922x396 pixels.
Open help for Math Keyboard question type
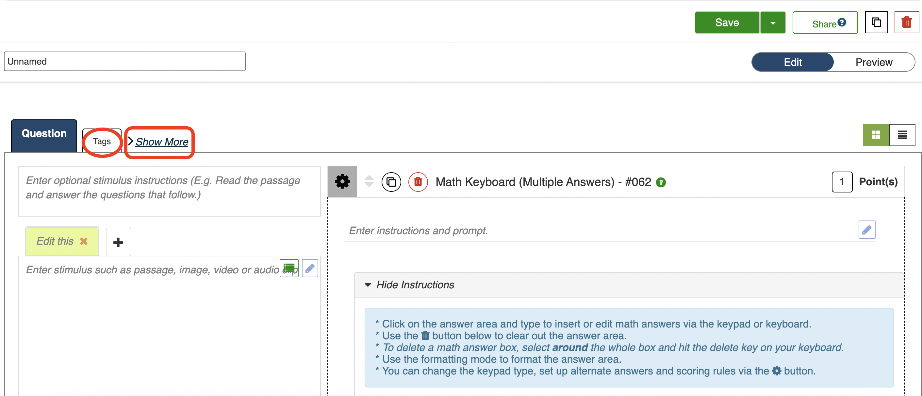tap(661, 183)
